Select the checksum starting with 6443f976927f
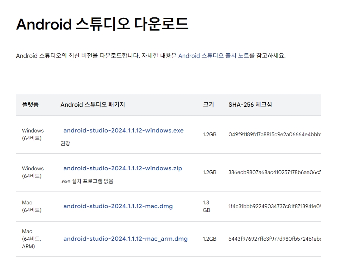338x260 pixels. pos(275,239)
